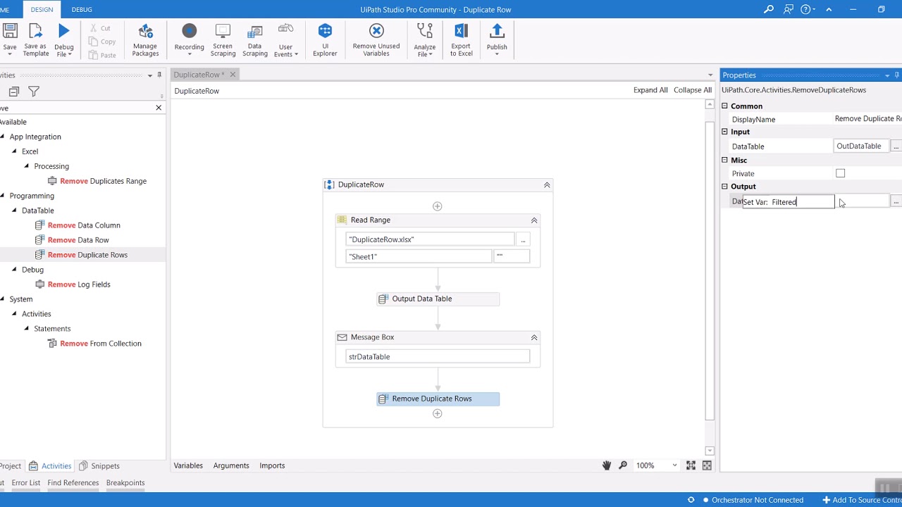Open the Breakpoints tab
902x507 pixels.
click(125, 483)
